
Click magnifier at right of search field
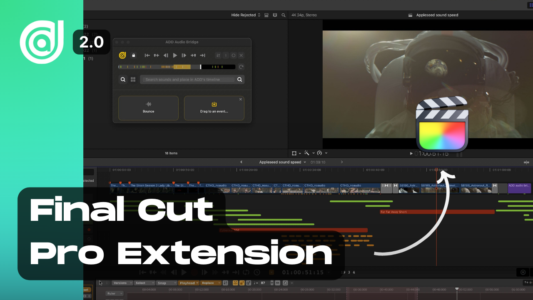point(240,79)
